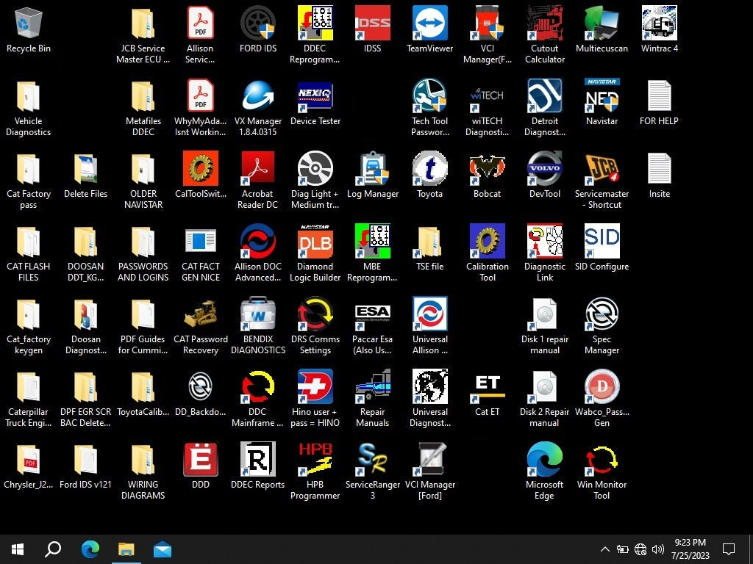Open the volume control in tray
The width and height of the screenshot is (753, 564).
[658, 549]
